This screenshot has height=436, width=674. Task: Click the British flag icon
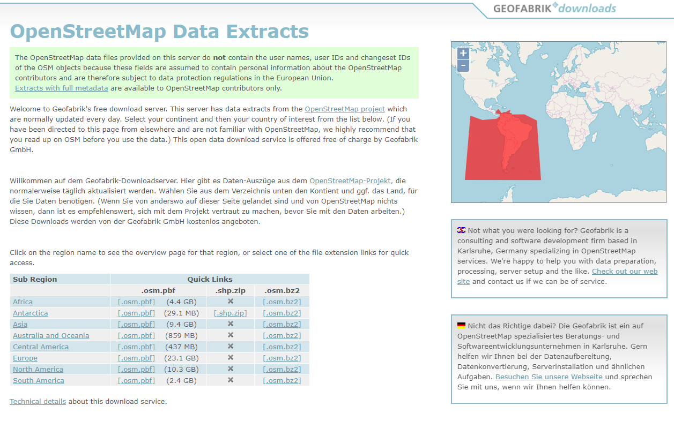click(x=461, y=230)
